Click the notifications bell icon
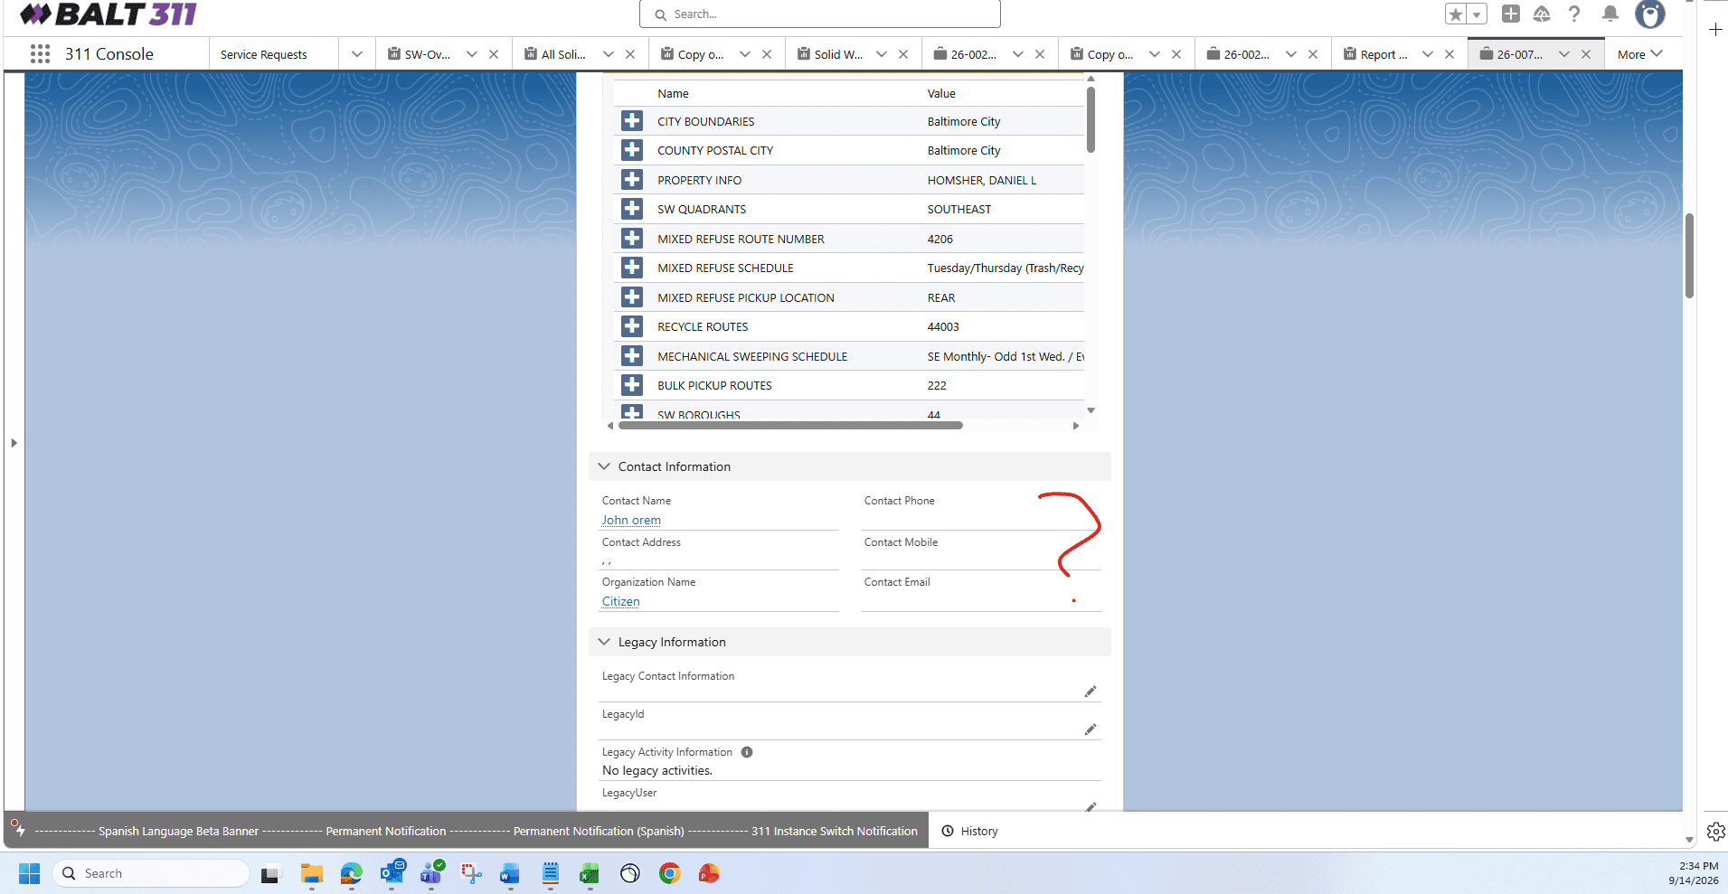This screenshot has height=894, width=1728. [1610, 14]
